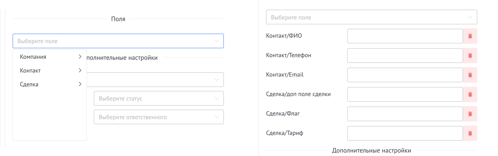498x156 pixels.
Task: Click the Сделка/Флаг input box
Action: pyautogui.click(x=405, y=114)
